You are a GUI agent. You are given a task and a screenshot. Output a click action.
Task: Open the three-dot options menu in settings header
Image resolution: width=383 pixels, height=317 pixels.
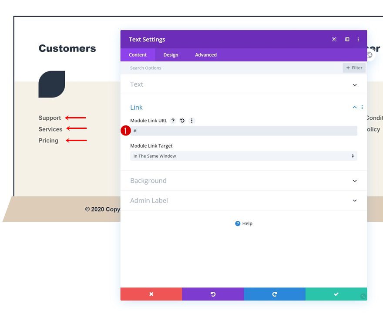(x=358, y=39)
